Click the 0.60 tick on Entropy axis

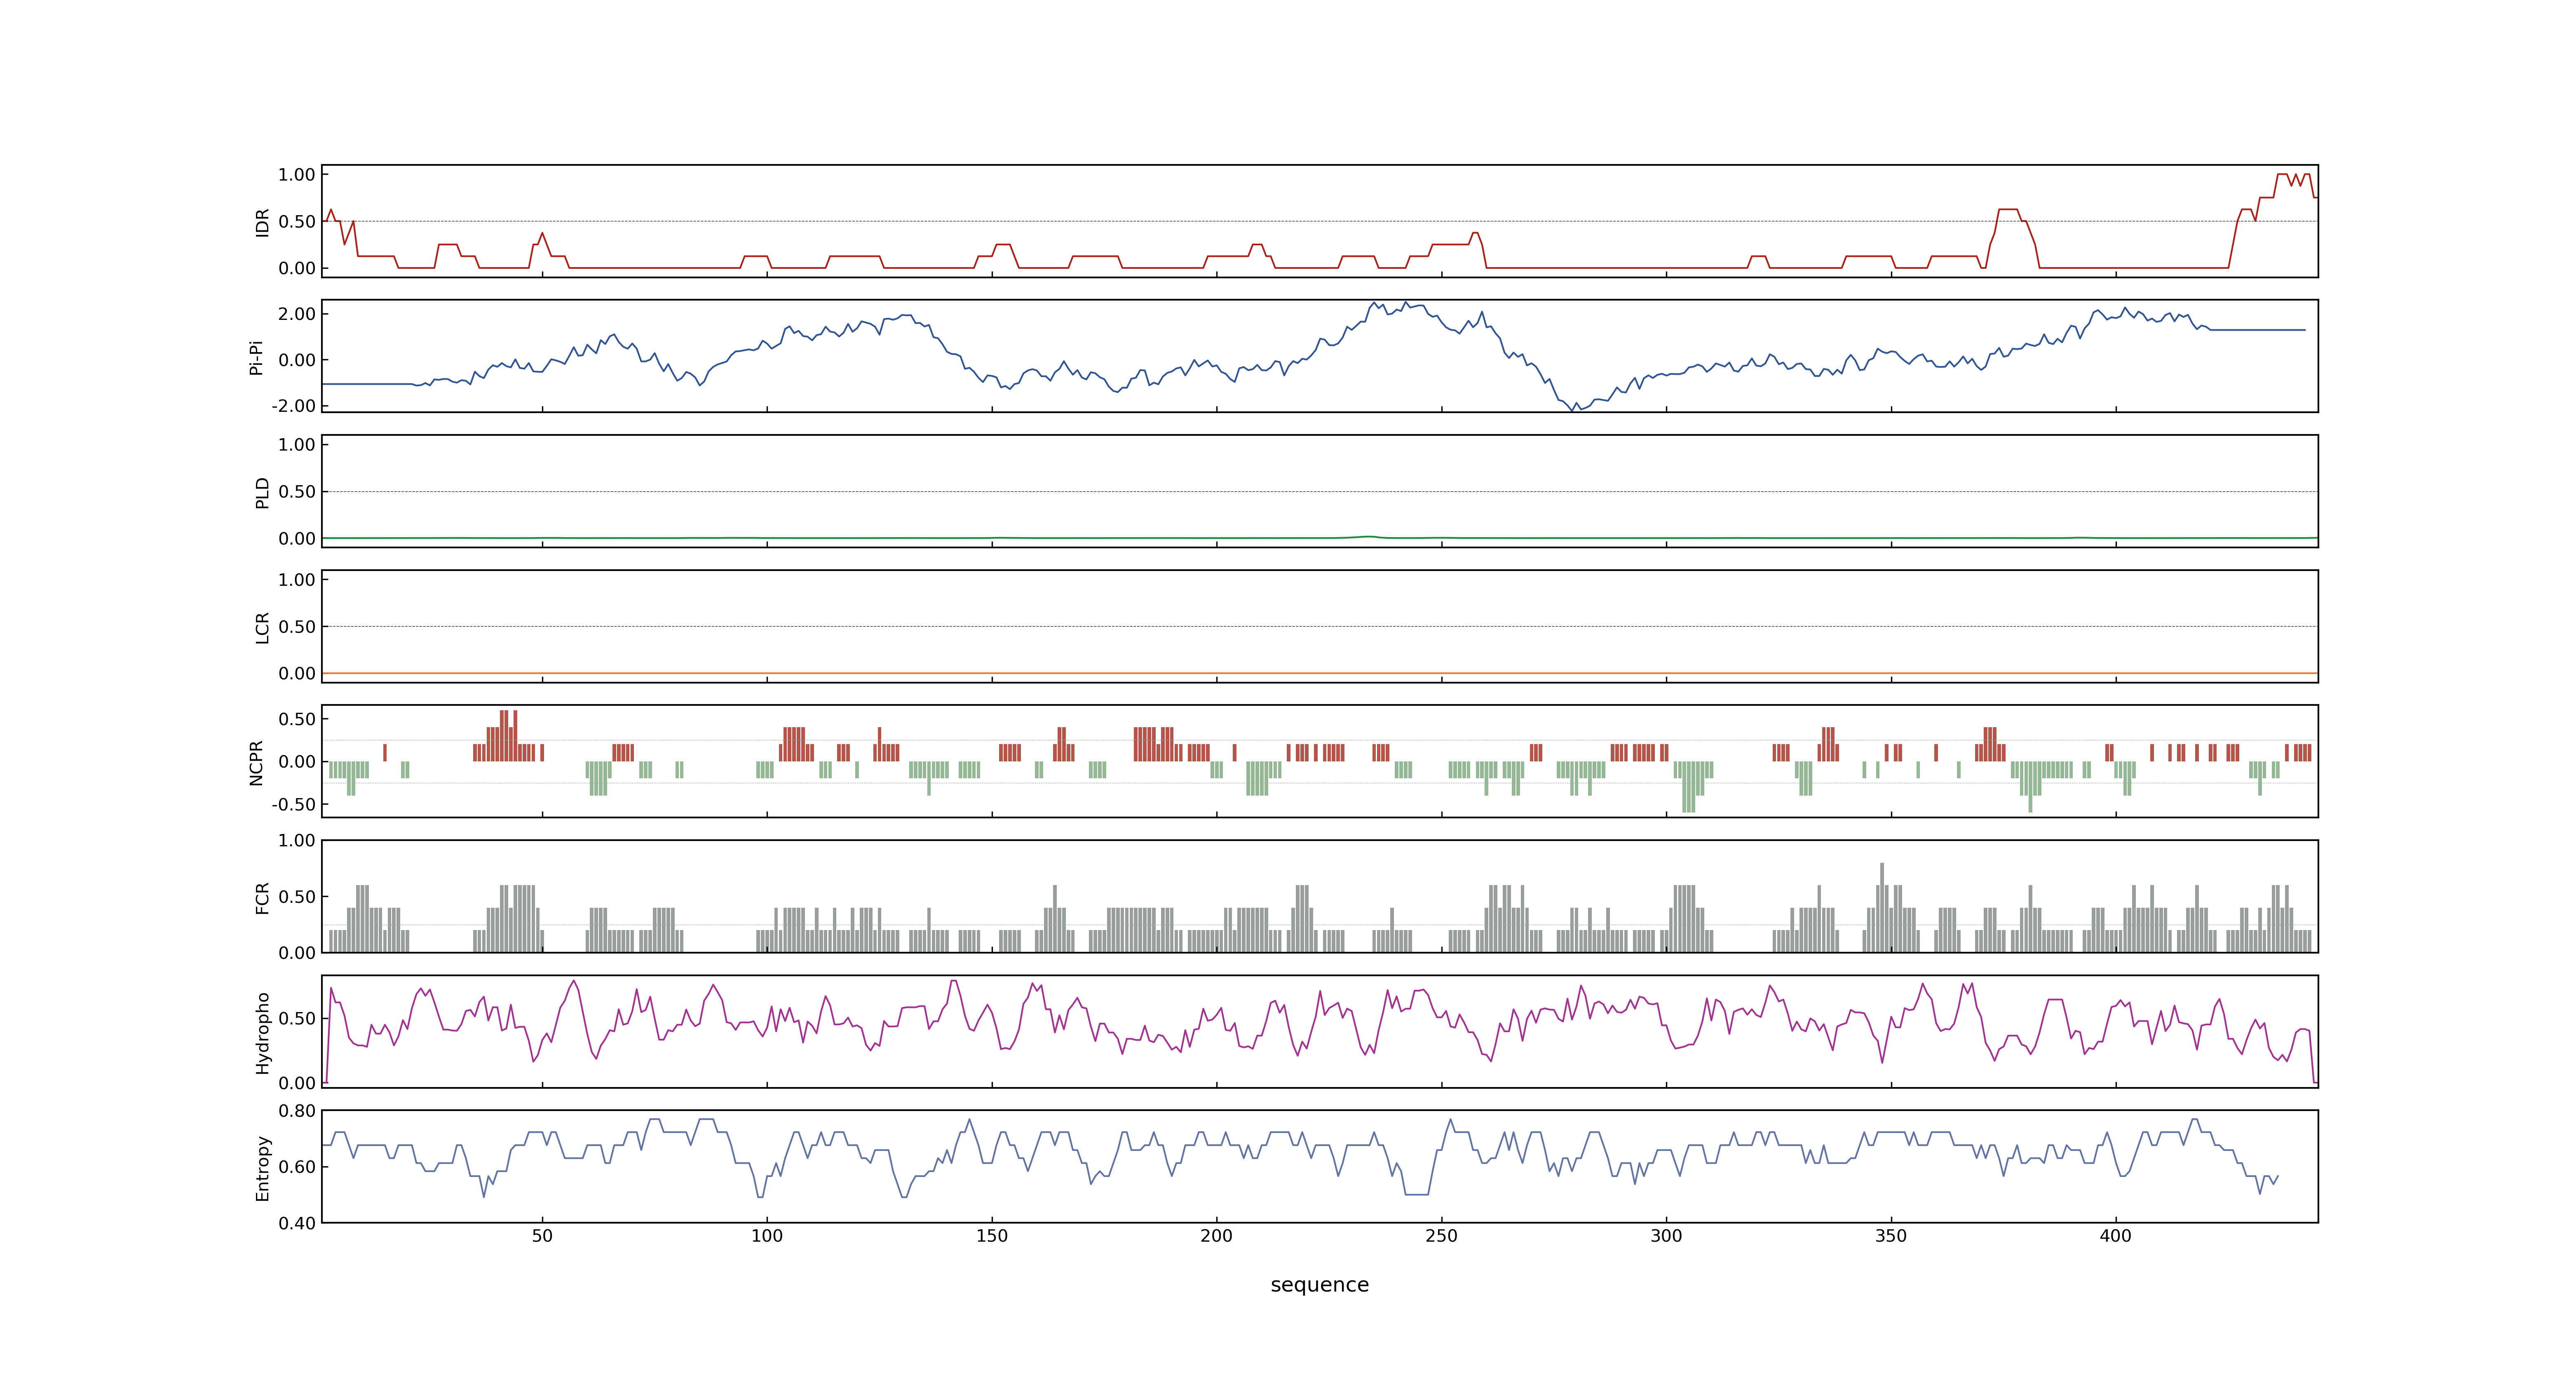tap(297, 1167)
